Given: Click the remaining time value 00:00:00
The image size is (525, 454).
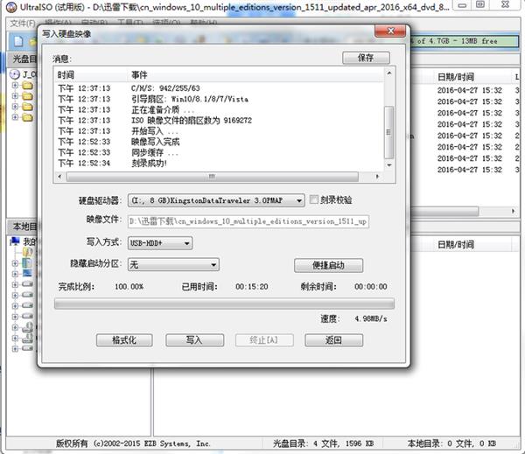Looking at the screenshot, I should (371, 287).
